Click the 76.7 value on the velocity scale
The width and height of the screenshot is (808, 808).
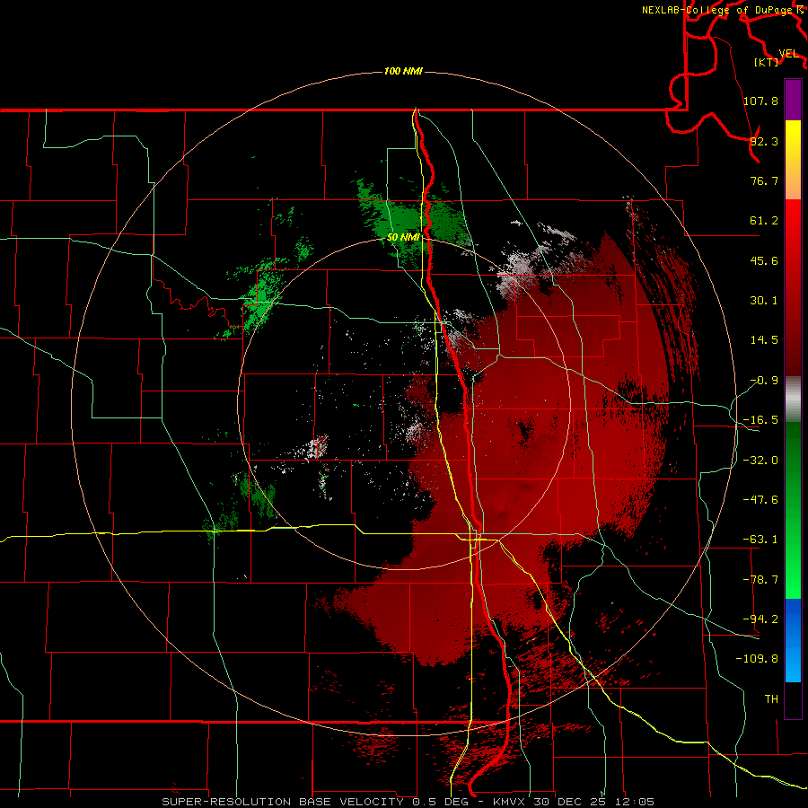pos(764,180)
